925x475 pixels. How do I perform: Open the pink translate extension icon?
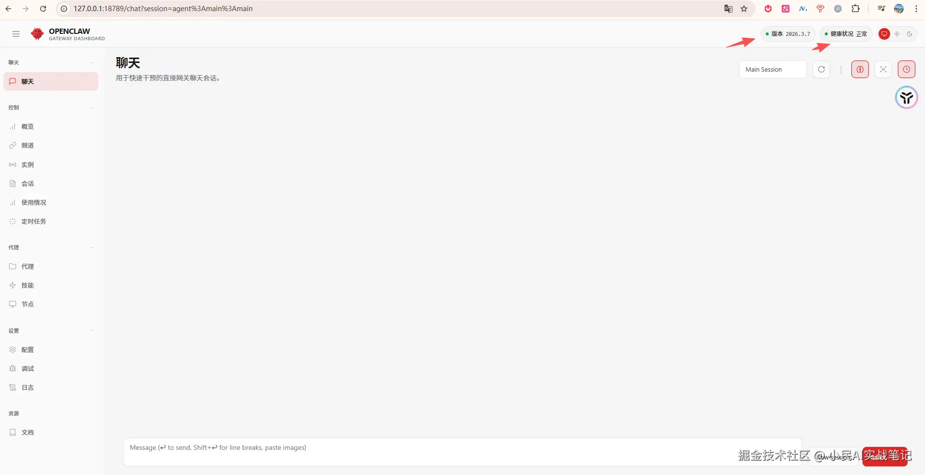786,9
